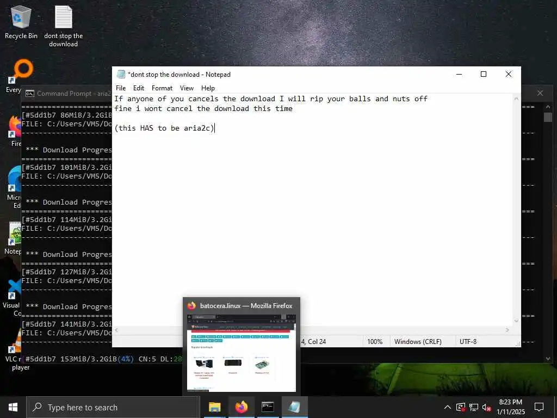Click the Notepad horizontal scrollbar right arrow
Image resolution: width=557 pixels, height=418 pixels.
click(x=508, y=330)
